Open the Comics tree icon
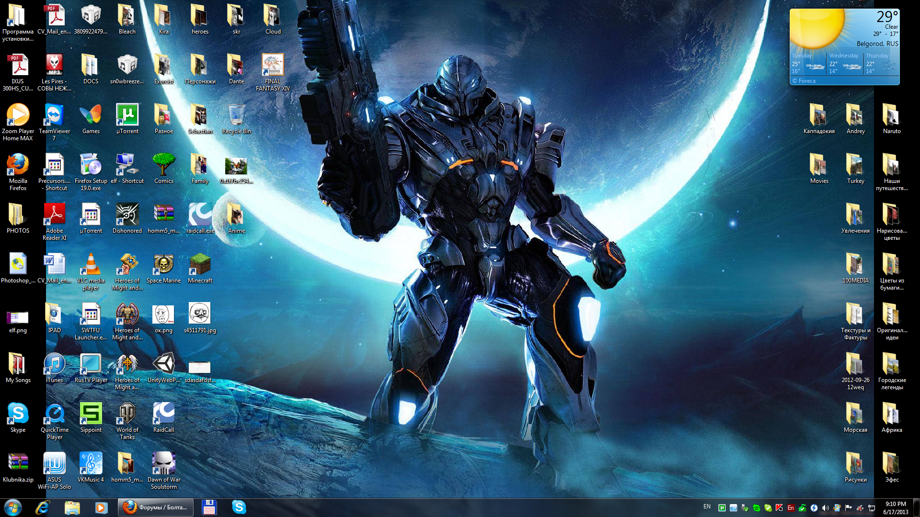920x517 pixels. (x=163, y=165)
